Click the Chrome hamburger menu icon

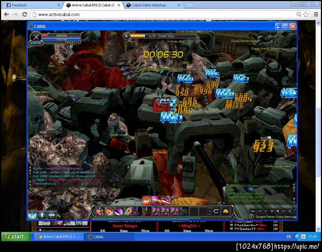point(316,15)
